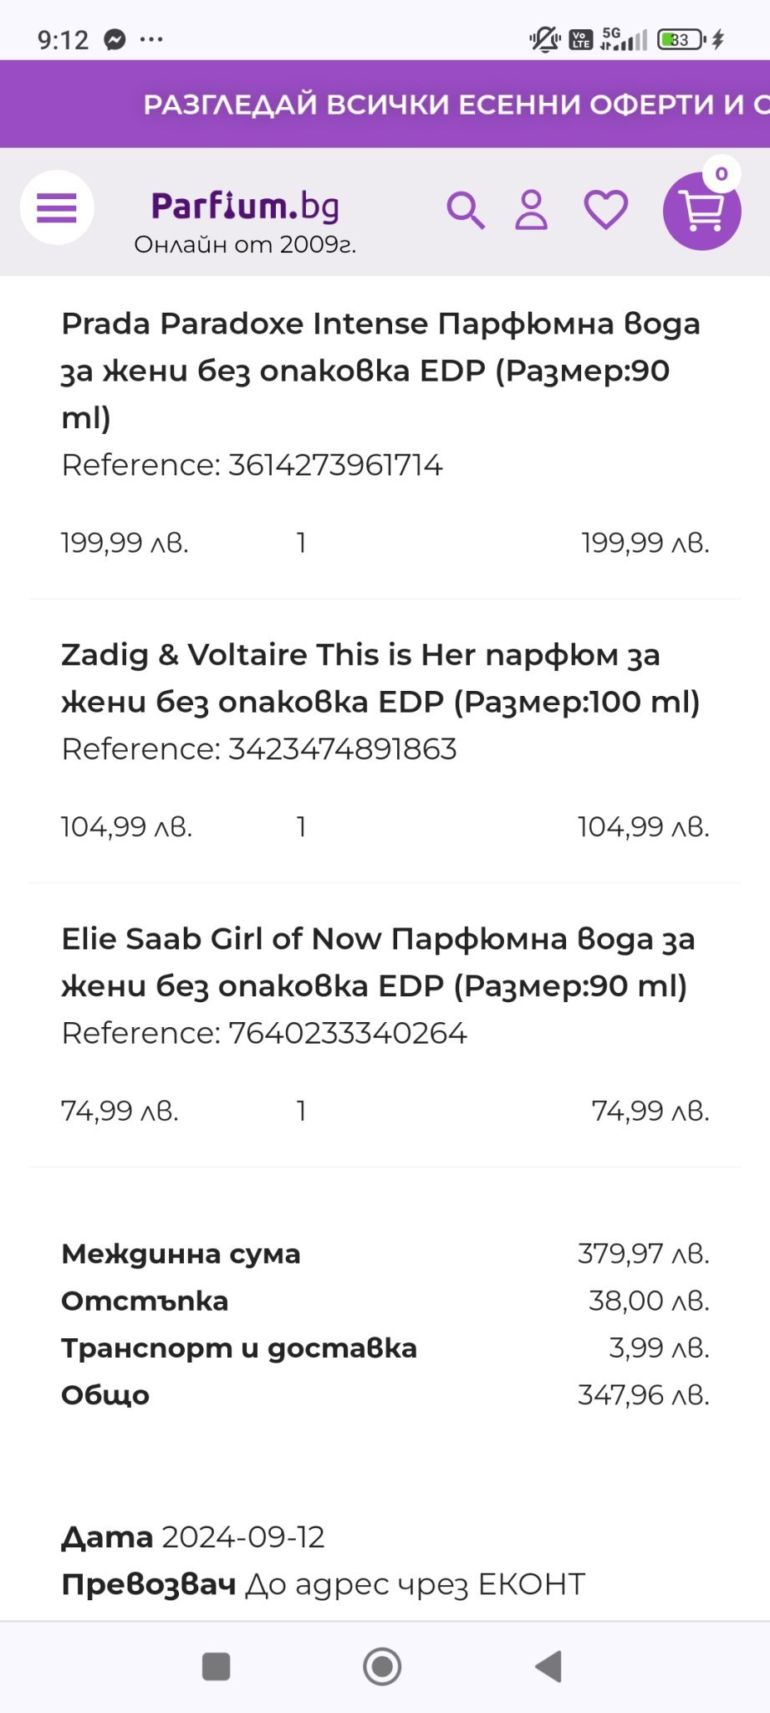Tap the order date 2024-09-12
This screenshot has height=1713, width=770.
242,1537
